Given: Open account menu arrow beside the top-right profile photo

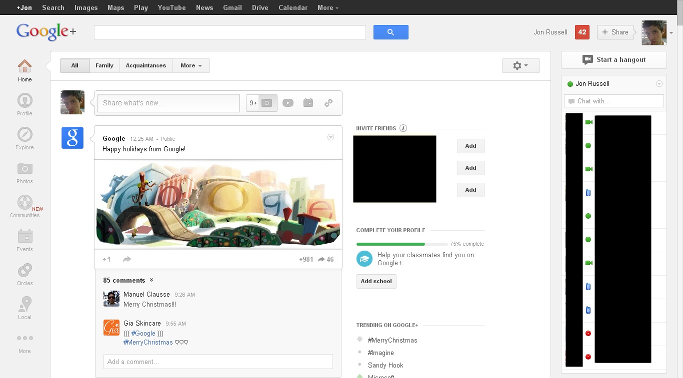Looking at the screenshot, I should click(671, 33).
